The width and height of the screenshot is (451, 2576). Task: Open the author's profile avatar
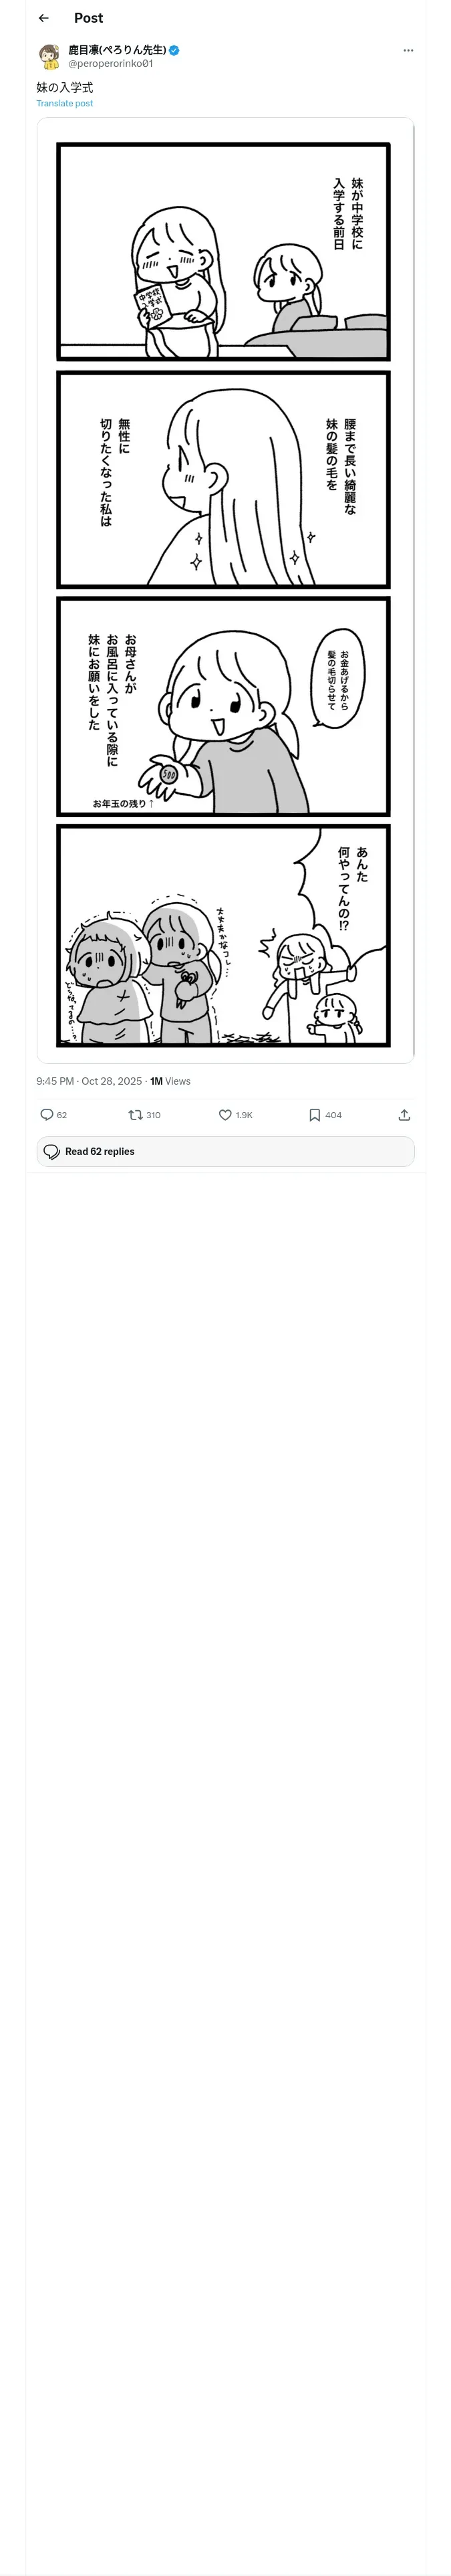[49, 56]
